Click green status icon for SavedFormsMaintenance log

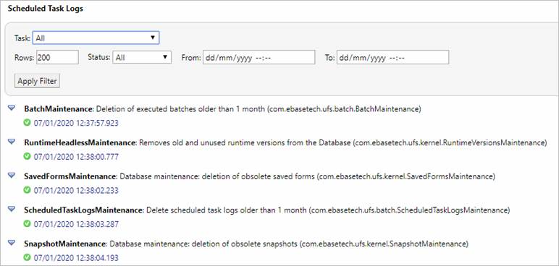27,190
